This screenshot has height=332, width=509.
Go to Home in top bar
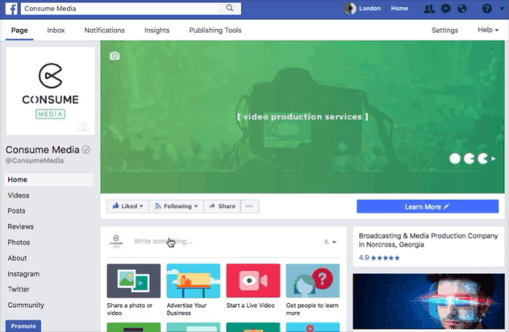pos(399,8)
